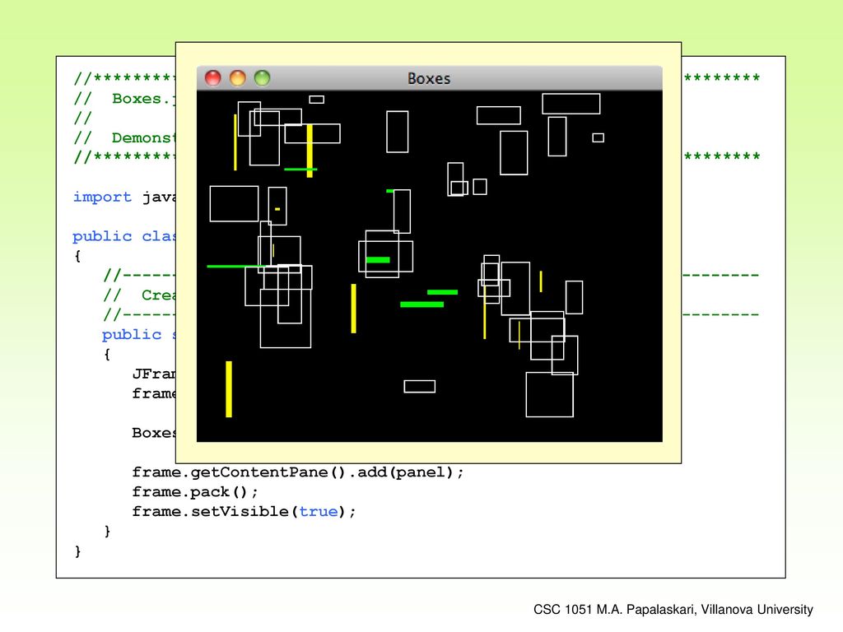Close the Boxes window with red button
This screenshot has height=632, width=843.
tap(213, 78)
